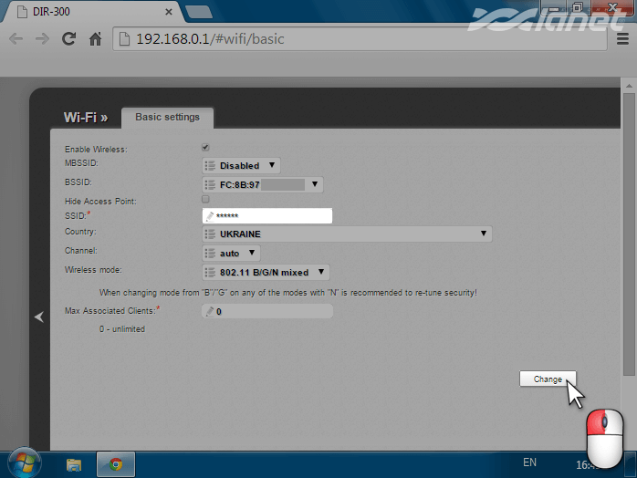Click the browser back arrow
The height and width of the screenshot is (478, 637).
pyautogui.click(x=16, y=39)
